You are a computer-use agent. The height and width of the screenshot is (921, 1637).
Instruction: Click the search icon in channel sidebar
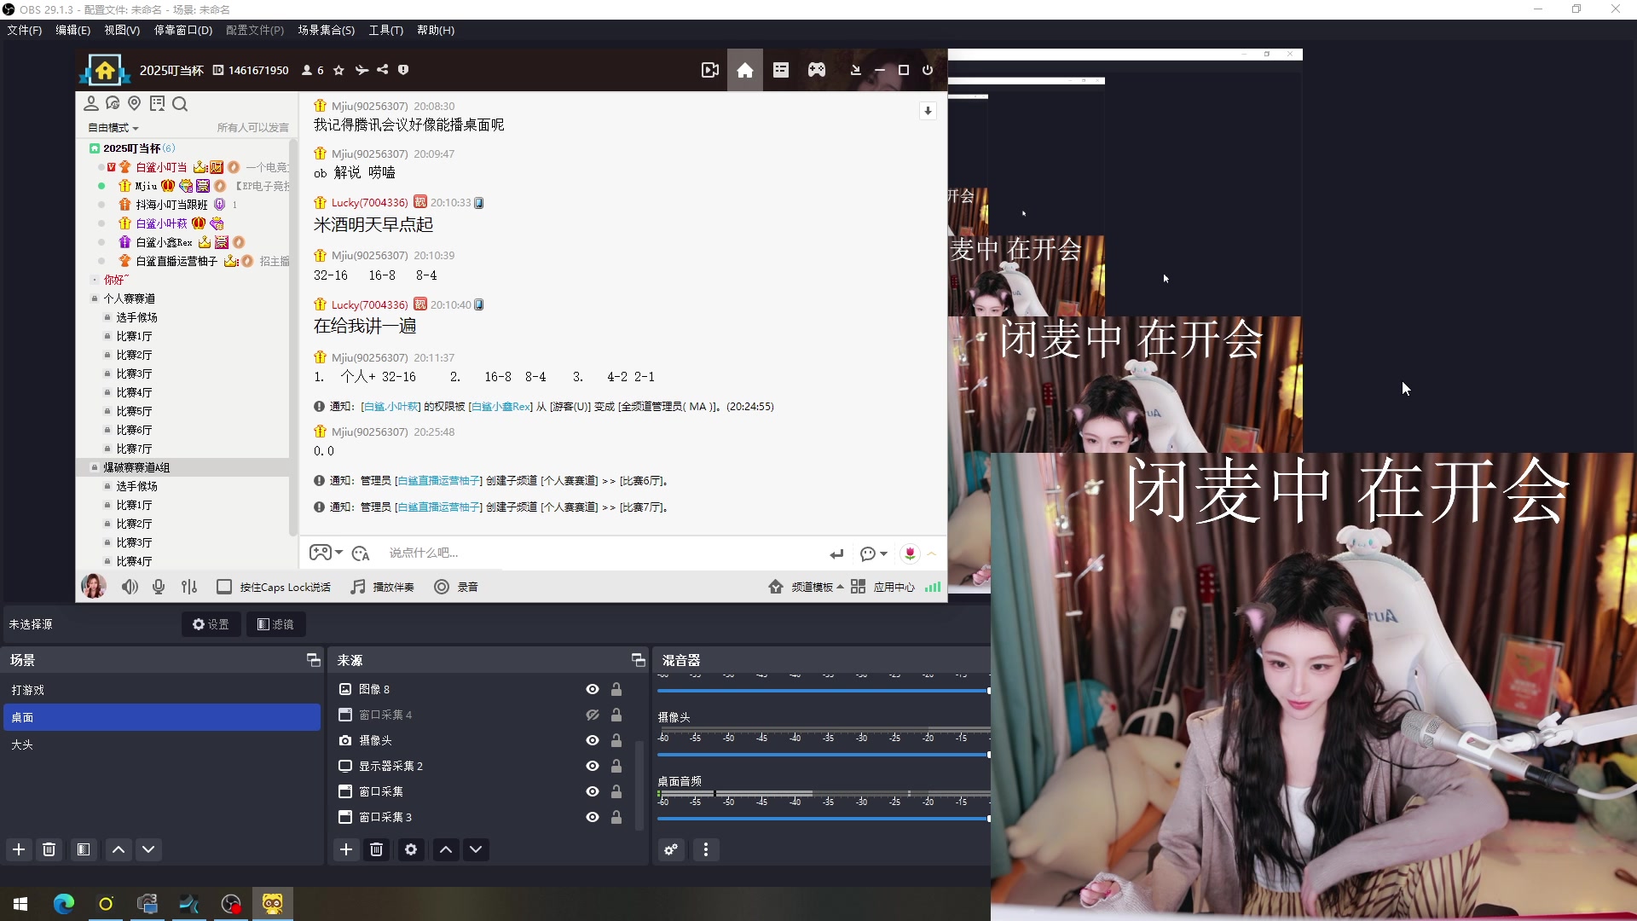(x=180, y=104)
